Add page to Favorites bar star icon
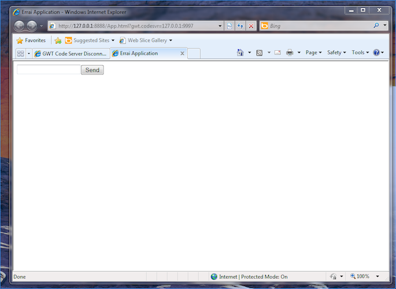Screen dimensions: 396x289 point(58,40)
